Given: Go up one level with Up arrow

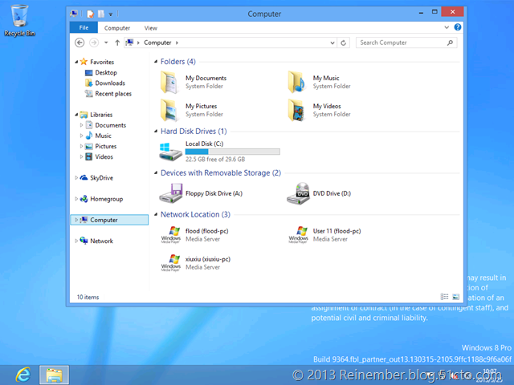Looking at the screenshot, I should tap(117, 43).
